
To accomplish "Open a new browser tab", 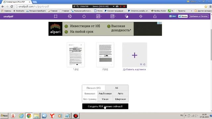I will click(35, 2).
